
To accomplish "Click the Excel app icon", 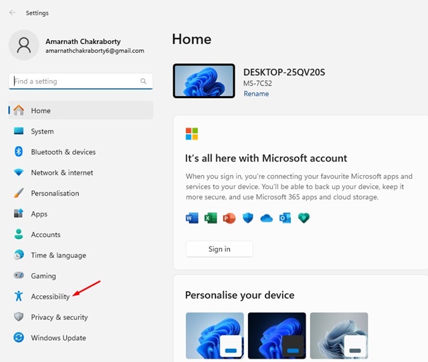I will click(211, 218).
